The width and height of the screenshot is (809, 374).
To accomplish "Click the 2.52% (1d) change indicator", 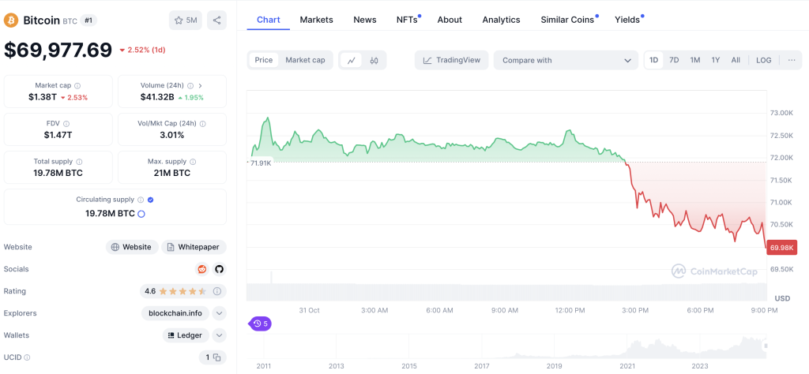I will coord(142,50).
